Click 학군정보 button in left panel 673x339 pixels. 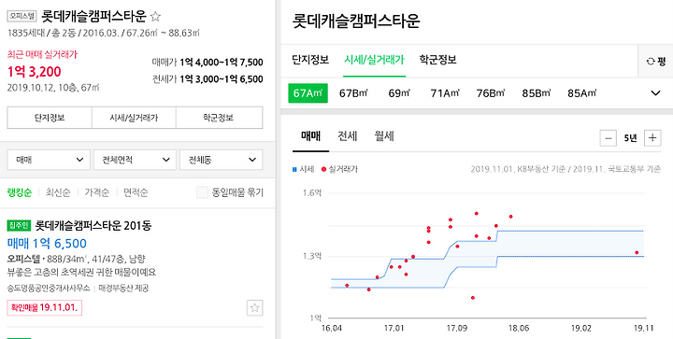[x=220, y=118]
